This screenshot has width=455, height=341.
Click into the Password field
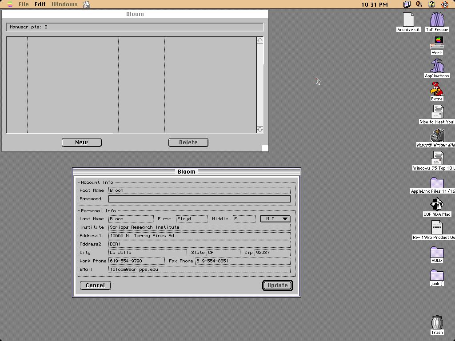point(199,199)
